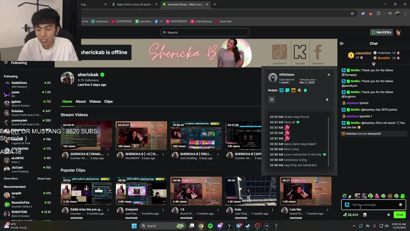Click the Get KICKs button
This screenshot has height=231, width=410.
point(381,32)
